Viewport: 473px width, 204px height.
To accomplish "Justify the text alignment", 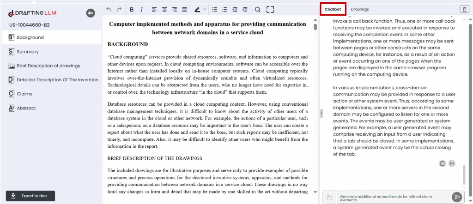I will pyautogui.click(x=185, y=10).
